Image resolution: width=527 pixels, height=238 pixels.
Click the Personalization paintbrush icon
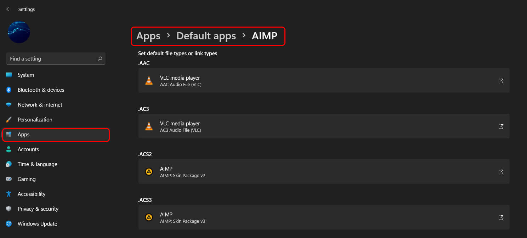pos(9,120)
